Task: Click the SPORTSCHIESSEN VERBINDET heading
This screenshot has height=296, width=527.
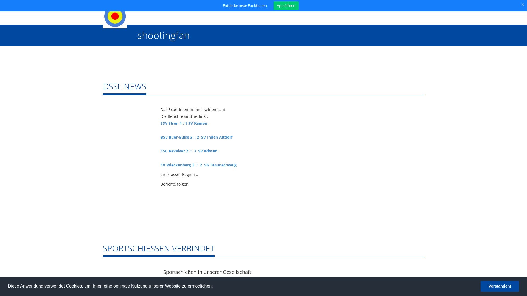Action: (159, 248)
